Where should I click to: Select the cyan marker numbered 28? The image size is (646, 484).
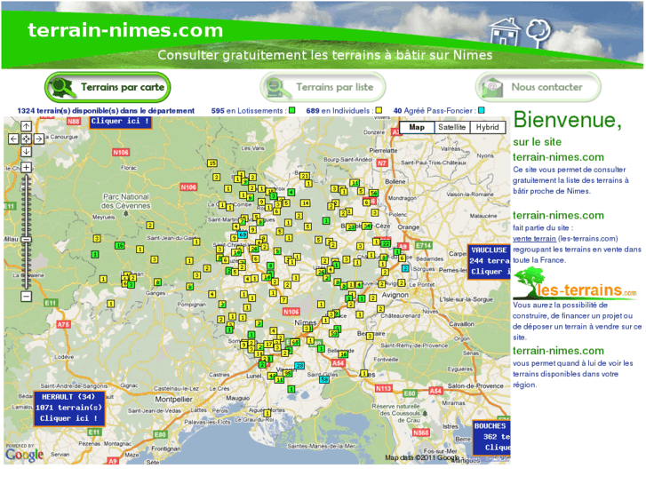pos(299,365)
